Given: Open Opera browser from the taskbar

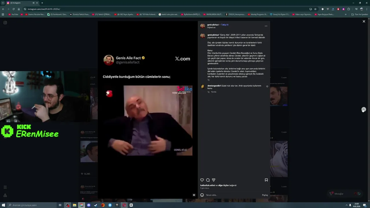Looking at the screenshot, I should (x=124, y=205).
